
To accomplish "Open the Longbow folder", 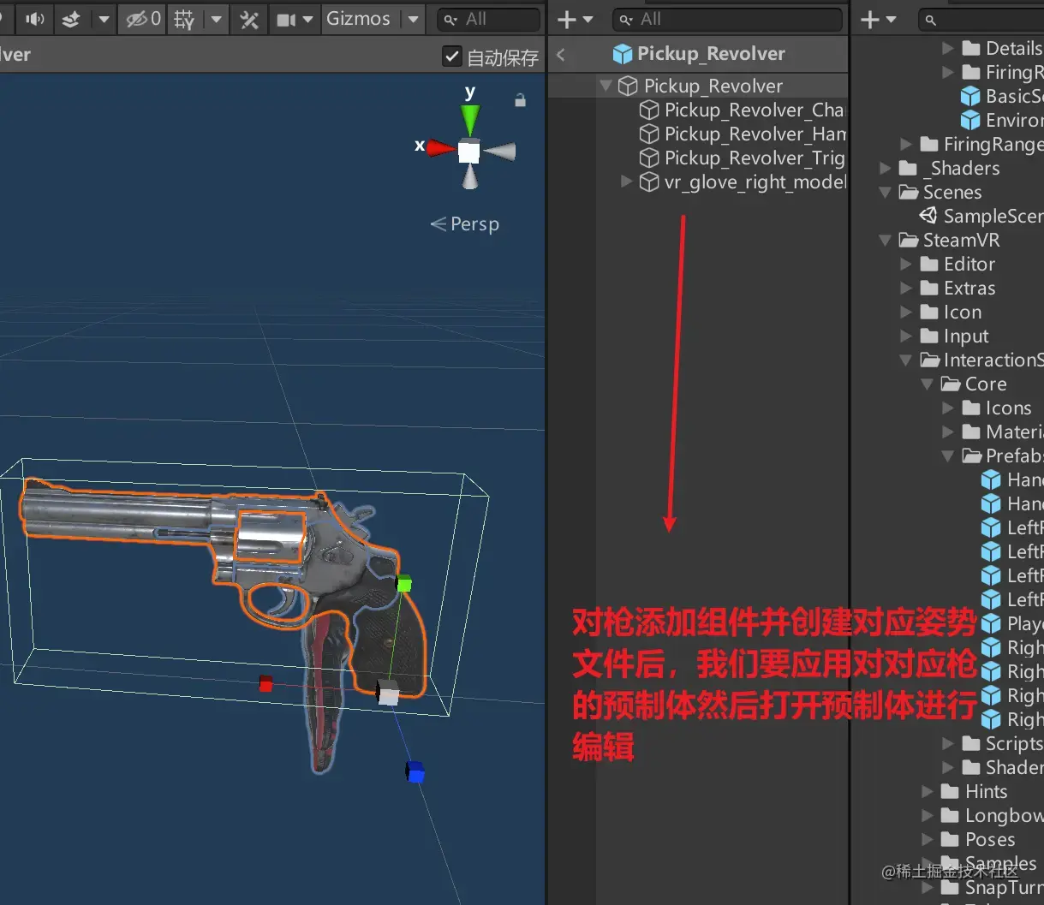I will (1004, 815).
